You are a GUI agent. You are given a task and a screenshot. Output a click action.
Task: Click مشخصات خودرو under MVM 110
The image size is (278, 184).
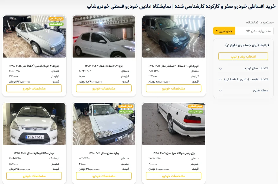(x=174, y=89)
